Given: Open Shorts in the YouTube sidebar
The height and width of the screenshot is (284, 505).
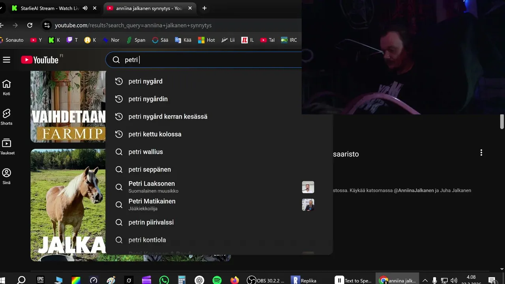Looking at the screenshot, I should click(x=6, y=117).
